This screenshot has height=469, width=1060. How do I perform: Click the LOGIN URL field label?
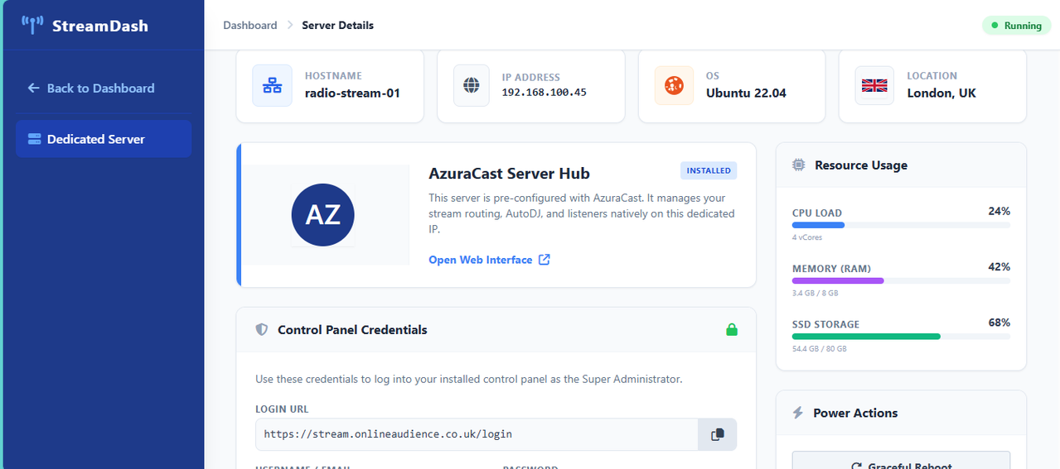282,409
